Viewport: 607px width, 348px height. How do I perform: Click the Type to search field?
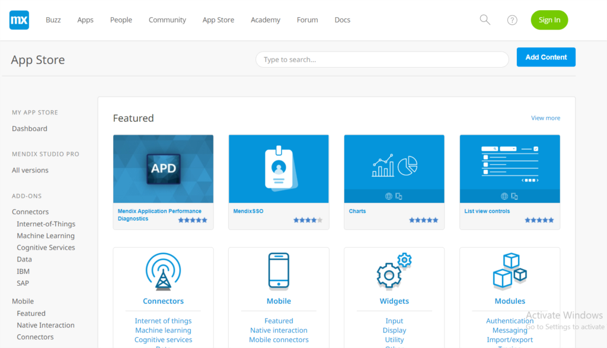point(382,60)
